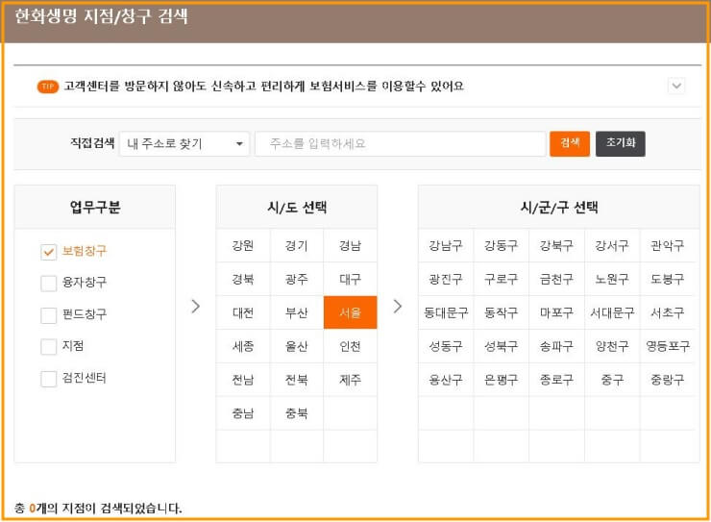The image size is (711, 522).
Task: Select 경남 in the 시/도 list
Action: (x=350, y=245)
